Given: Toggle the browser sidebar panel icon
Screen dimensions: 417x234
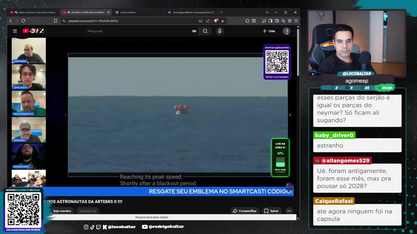Looking at the screenshot, I should (x=270, y=21).
